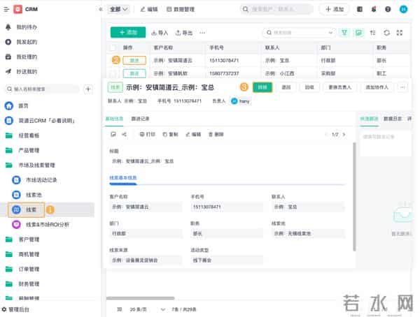
Task: Click the comment icon in detail toolbar
Action: 113,134
